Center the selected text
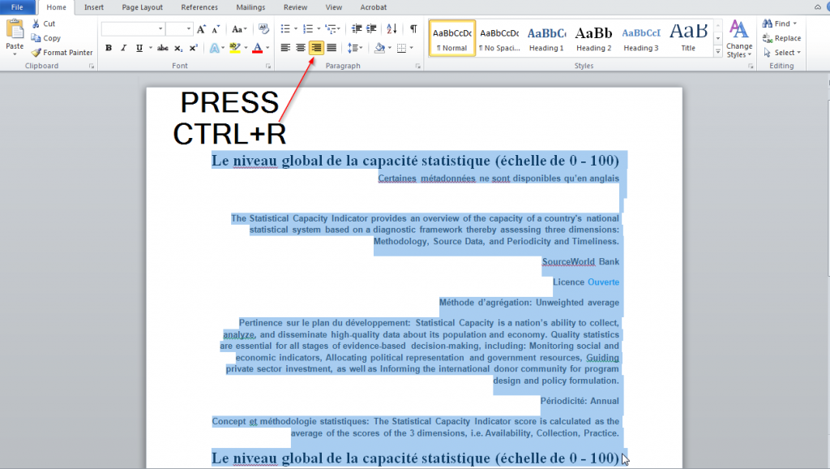Viewport: 830px width, 469px height. click(x=301, y=48)
